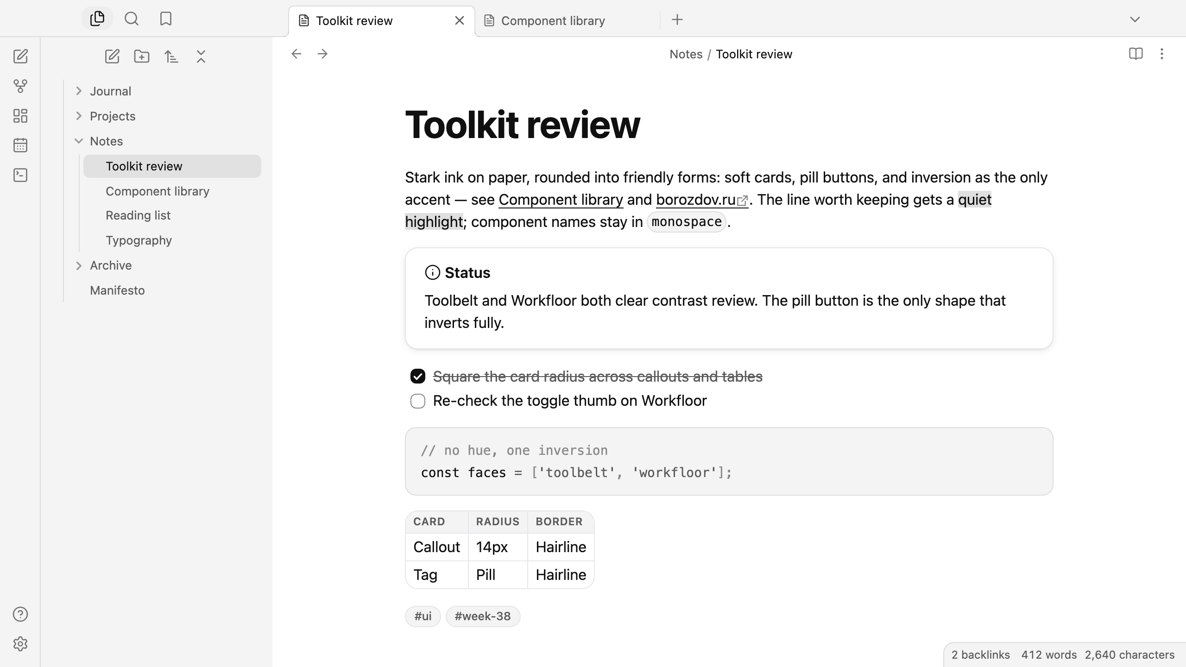Close the Toolkit review tab
This screenshot has height=667, width=1186.
[x=460, y=21]
